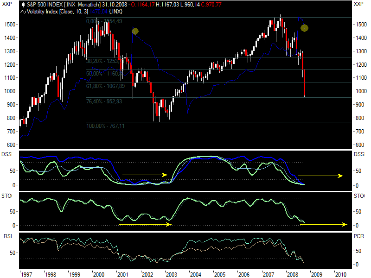Click the Fibonacci '100,00% - 767,11' label
Screen dimensions: 371x278
point(105,126)
